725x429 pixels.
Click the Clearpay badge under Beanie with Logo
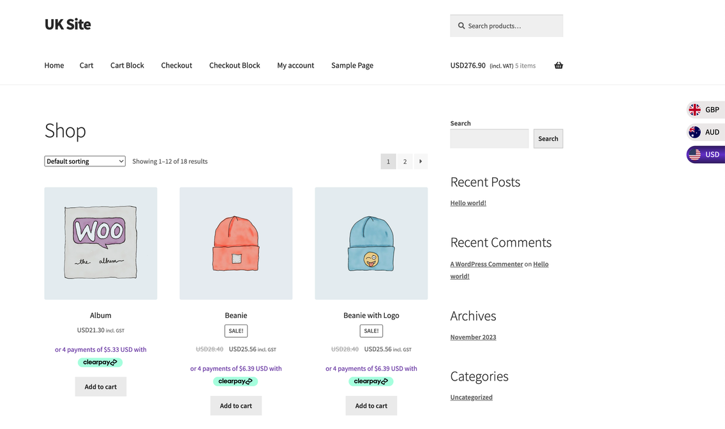[371, 381]
